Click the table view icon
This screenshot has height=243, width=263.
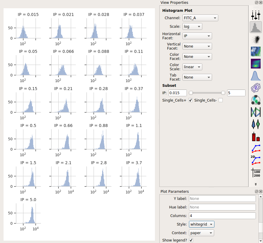(x=256, y=173)
